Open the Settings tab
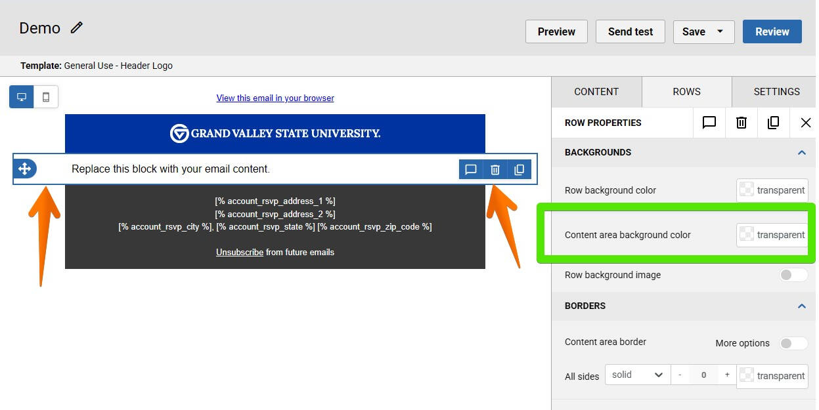Image resolution: width=819 pixels, height=410 pixels. [x=776, y=92]
